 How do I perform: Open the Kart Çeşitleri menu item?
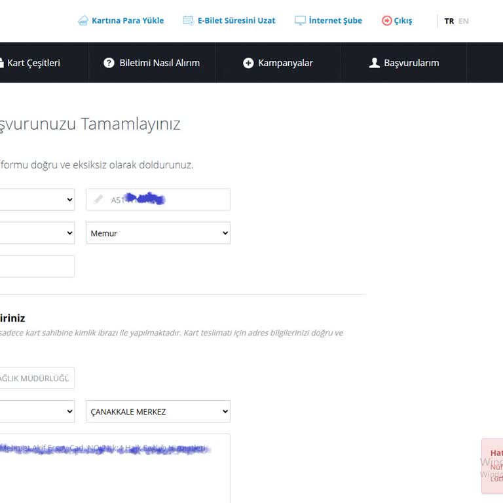[33, 63]
